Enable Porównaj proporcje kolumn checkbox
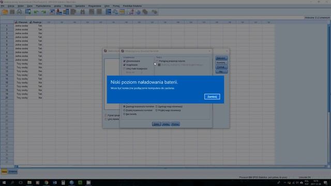 (157, 61)
